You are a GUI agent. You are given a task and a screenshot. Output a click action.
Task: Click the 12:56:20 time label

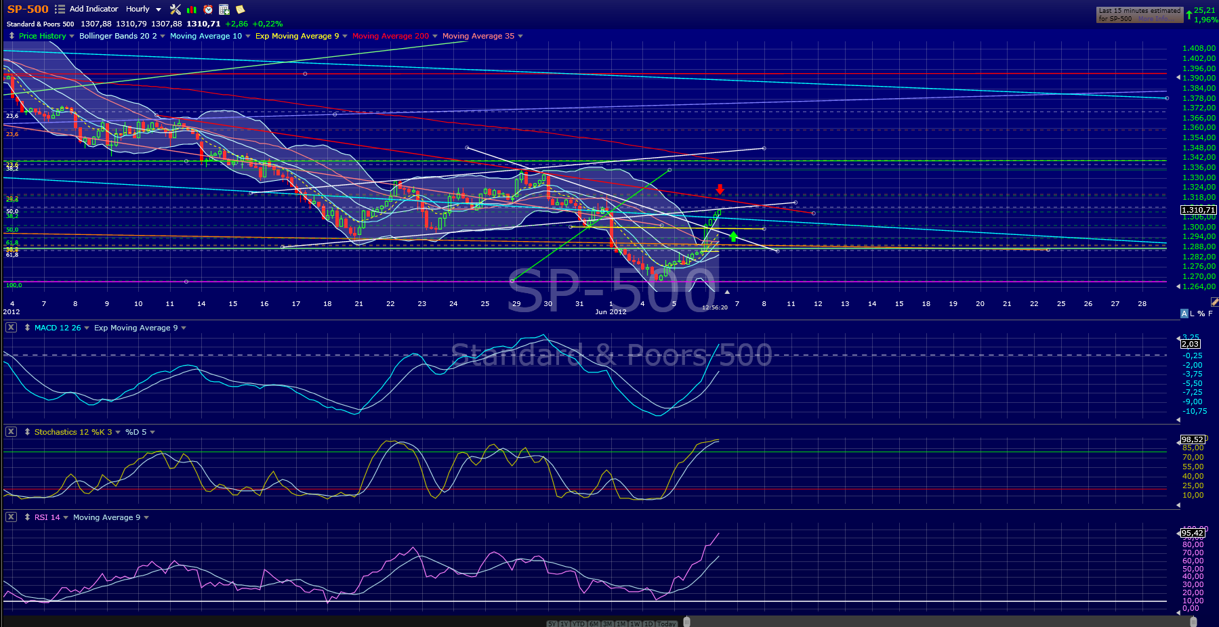click(715, 307)
